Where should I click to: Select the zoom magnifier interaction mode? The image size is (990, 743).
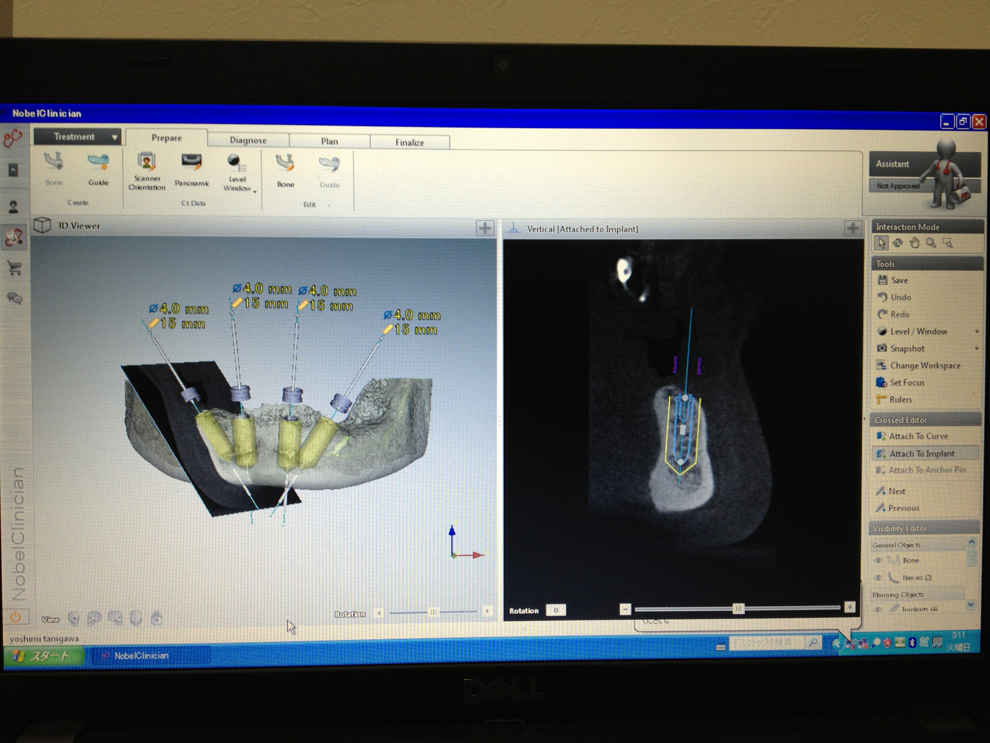point(931,243)
